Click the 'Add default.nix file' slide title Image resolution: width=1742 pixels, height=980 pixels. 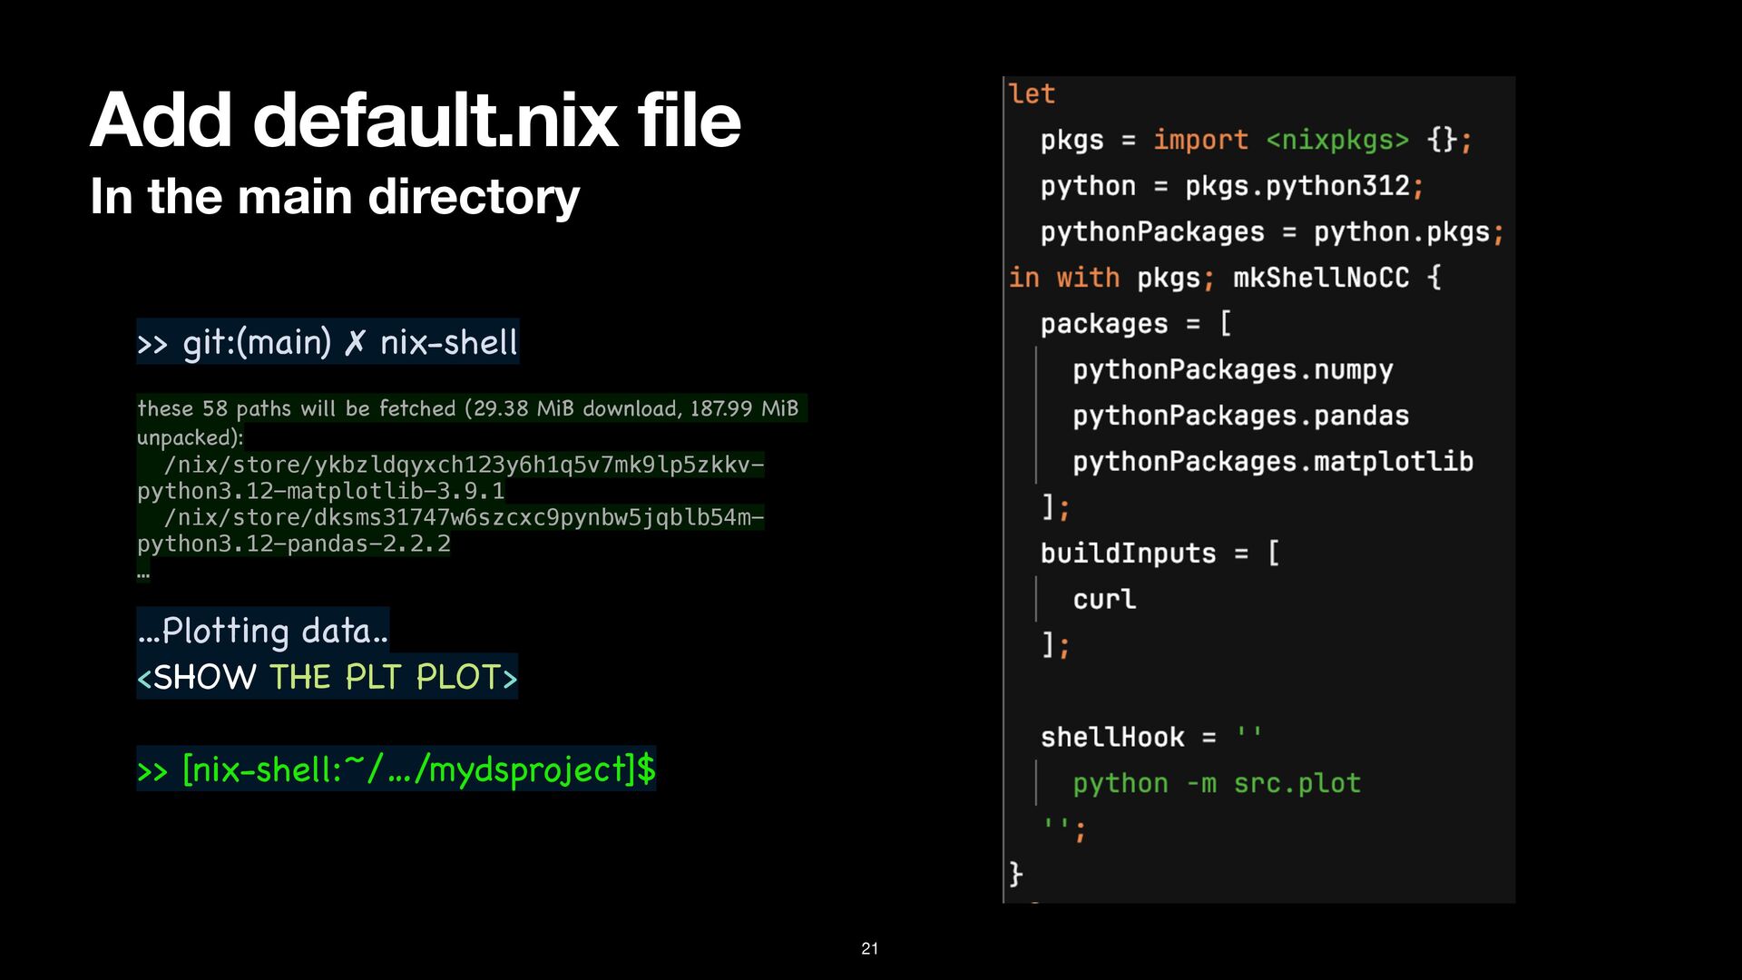[416, 120]
